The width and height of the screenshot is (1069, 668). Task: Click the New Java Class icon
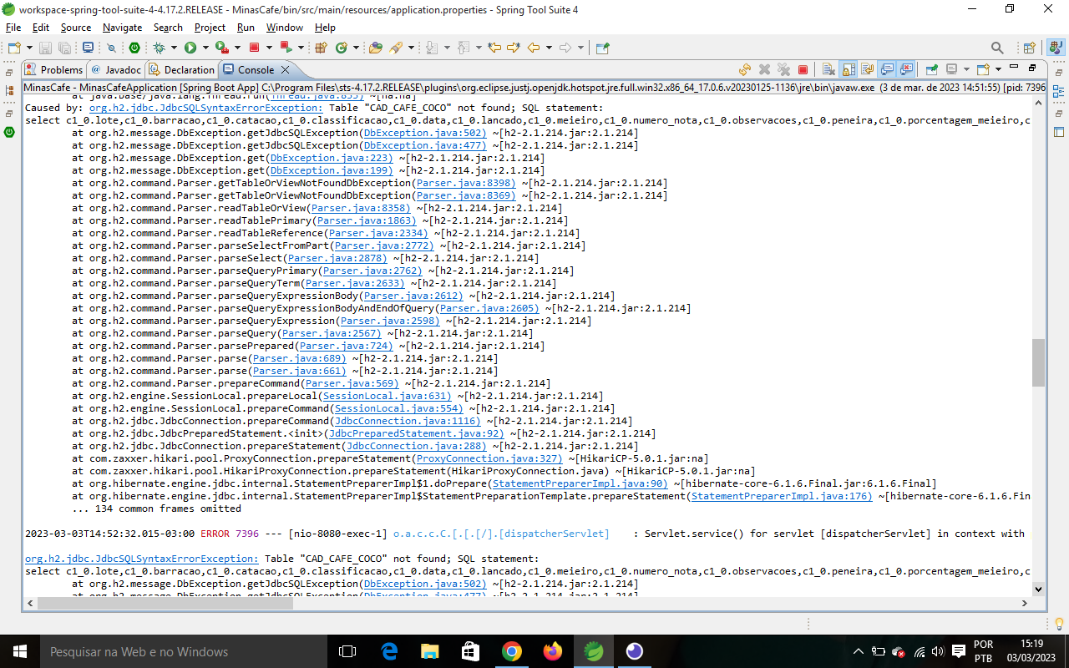tap(342, 48)
